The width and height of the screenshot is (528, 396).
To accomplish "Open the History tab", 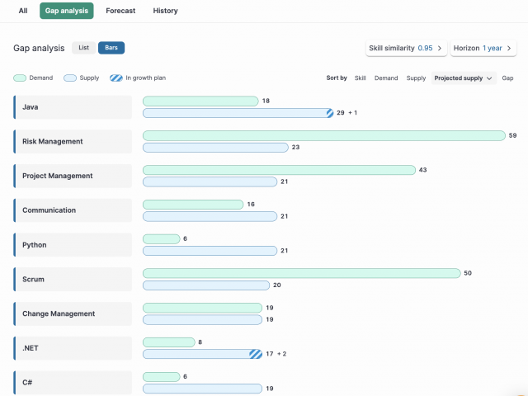I will [165, 11].
